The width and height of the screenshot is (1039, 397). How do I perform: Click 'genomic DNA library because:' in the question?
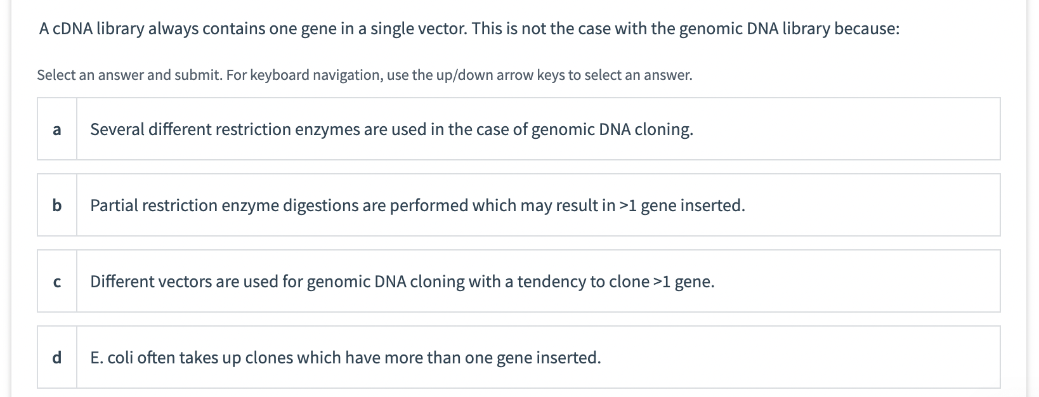click(x=789, y=29)
